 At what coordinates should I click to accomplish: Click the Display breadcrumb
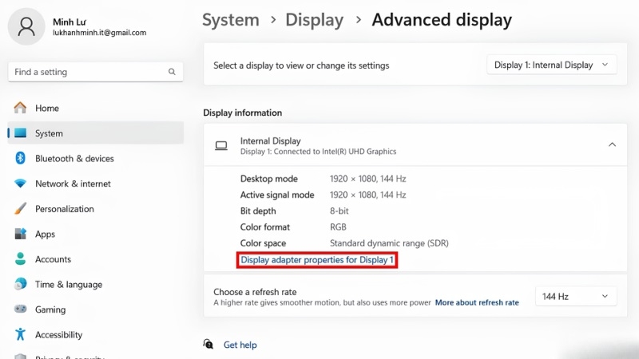pyautogui.click(x=314, y=20)
